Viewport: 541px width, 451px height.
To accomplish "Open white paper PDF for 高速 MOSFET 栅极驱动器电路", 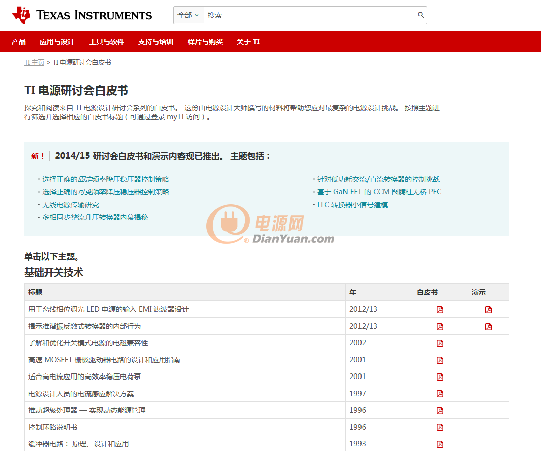I will pos(440,360).
